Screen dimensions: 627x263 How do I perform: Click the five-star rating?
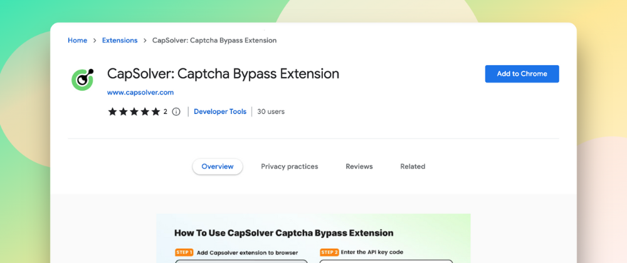(x=134, y=111)
